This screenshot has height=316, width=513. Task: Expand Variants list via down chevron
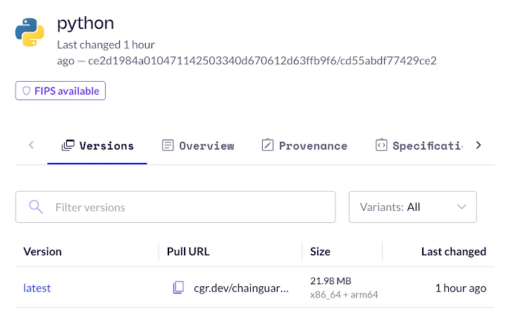[x=462, y=207]
